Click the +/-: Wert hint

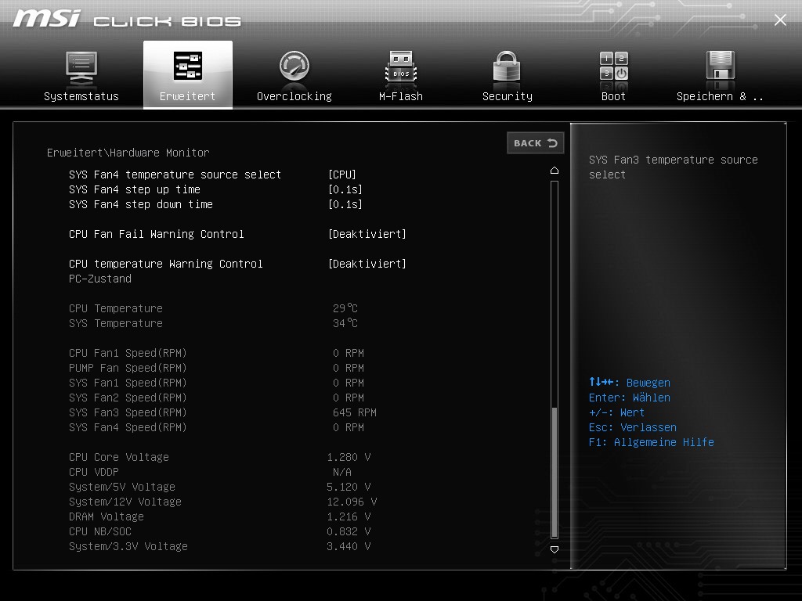coord(616,412)
